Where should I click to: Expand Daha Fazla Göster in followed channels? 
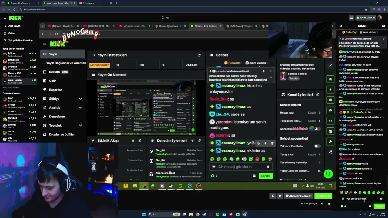pos(11,88)
